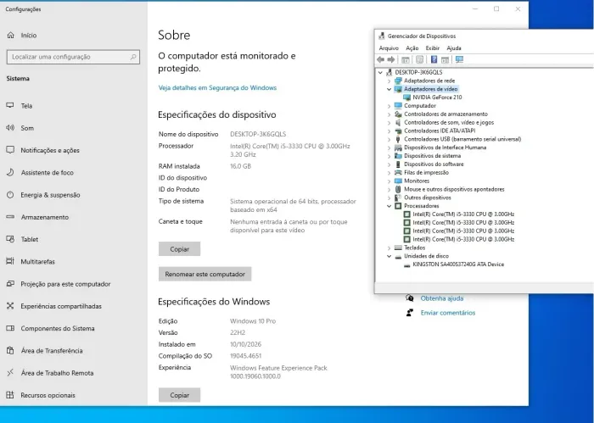Select Dispositivos de Interface Humana

(x=445, y=147)
